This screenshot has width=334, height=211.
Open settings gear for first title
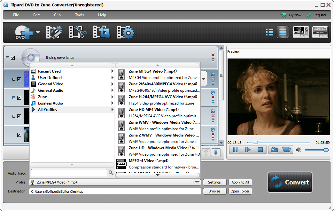click(213, 74)
